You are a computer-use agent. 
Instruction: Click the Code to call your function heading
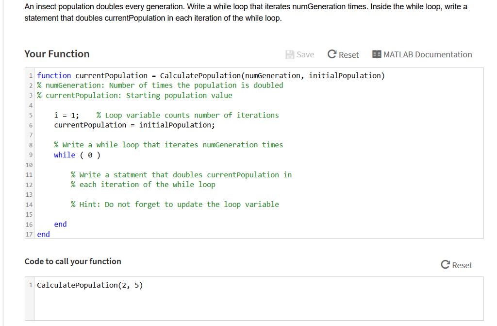pos(72,261)
